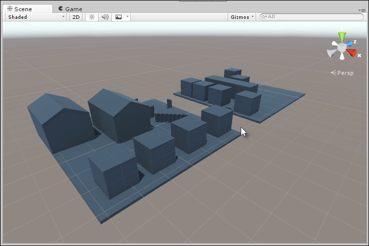The width and height of the screenshot is (369, 246).
Task: Toggle scene audio with the speaker icon
Action: [105, 17]
